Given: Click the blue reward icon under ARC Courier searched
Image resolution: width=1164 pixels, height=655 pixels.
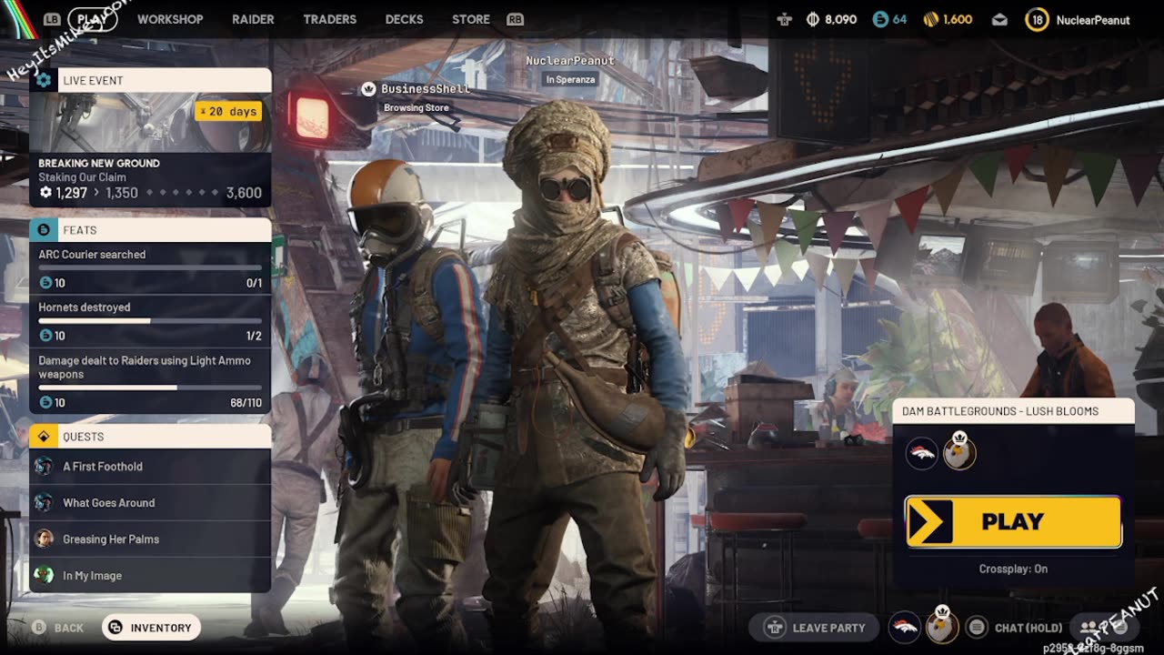Looking at the screenshot, I should coord(45,283).
